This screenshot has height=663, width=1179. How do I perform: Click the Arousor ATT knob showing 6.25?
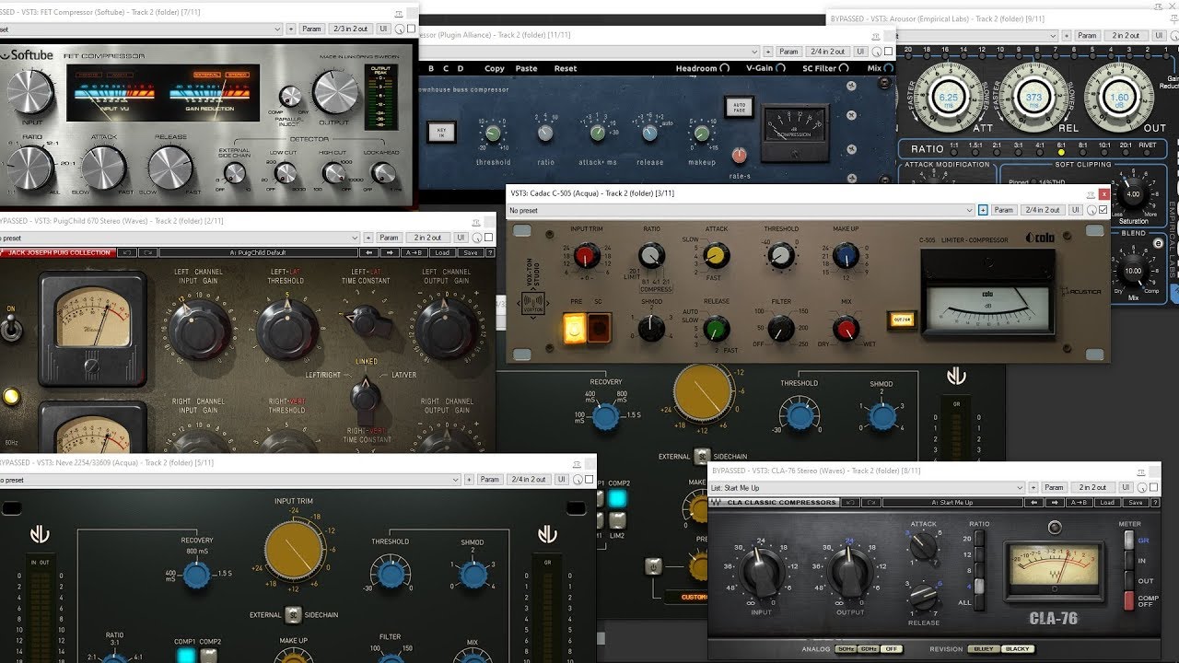click(948, 98)
